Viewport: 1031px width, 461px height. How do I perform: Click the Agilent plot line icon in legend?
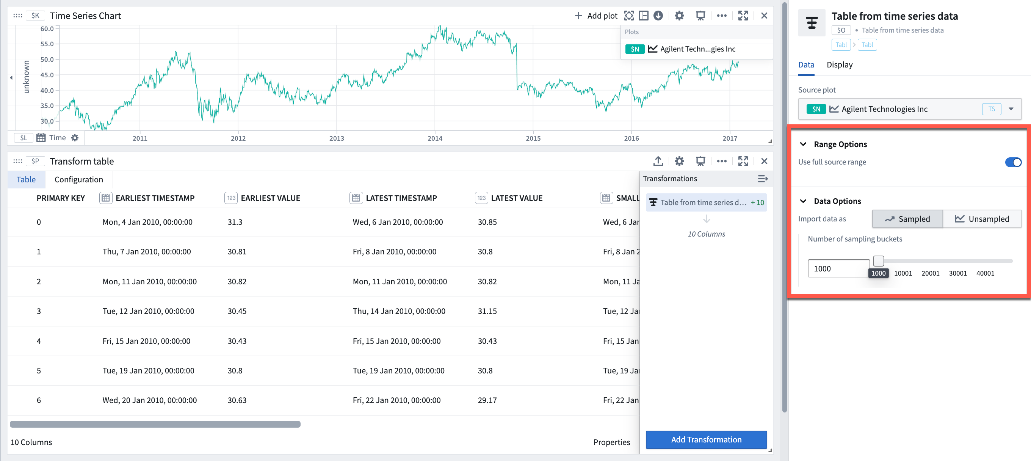click(652, 49)
